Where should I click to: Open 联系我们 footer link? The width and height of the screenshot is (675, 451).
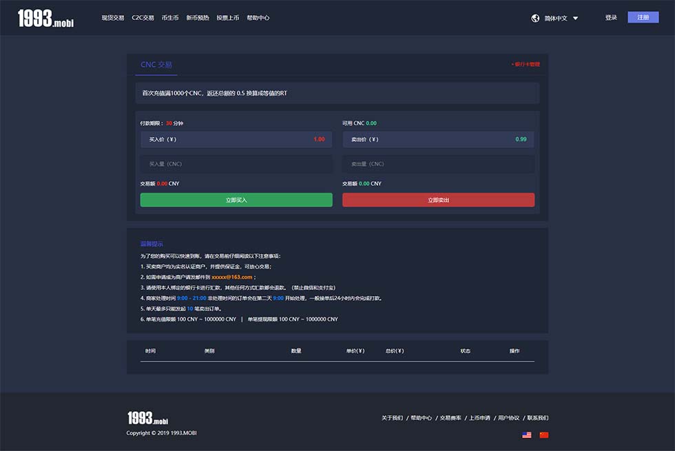coord(538,418)
